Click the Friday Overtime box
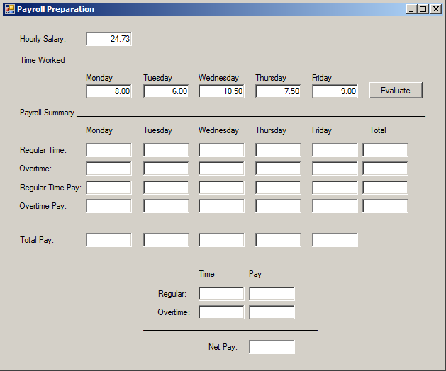 tap(335, 169)
